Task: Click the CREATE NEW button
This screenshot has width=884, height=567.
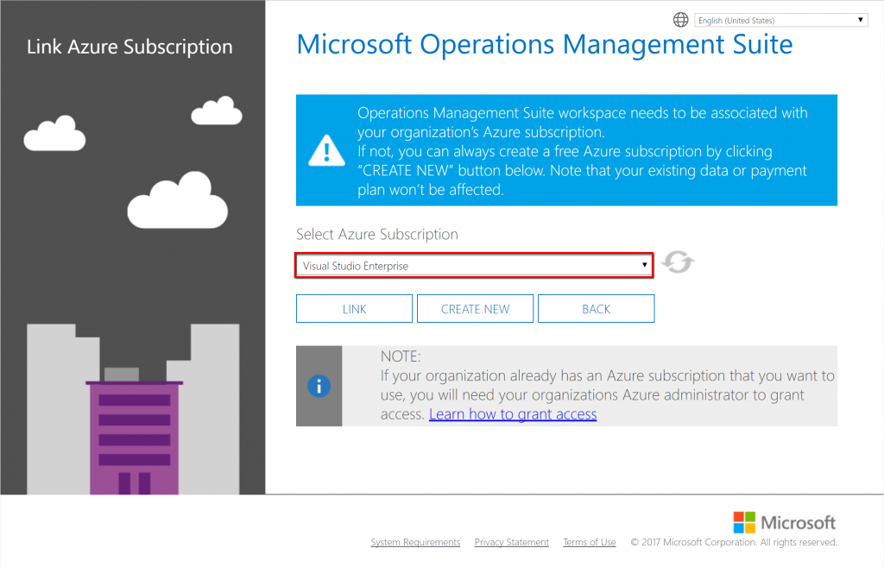Action: [476, 309]
